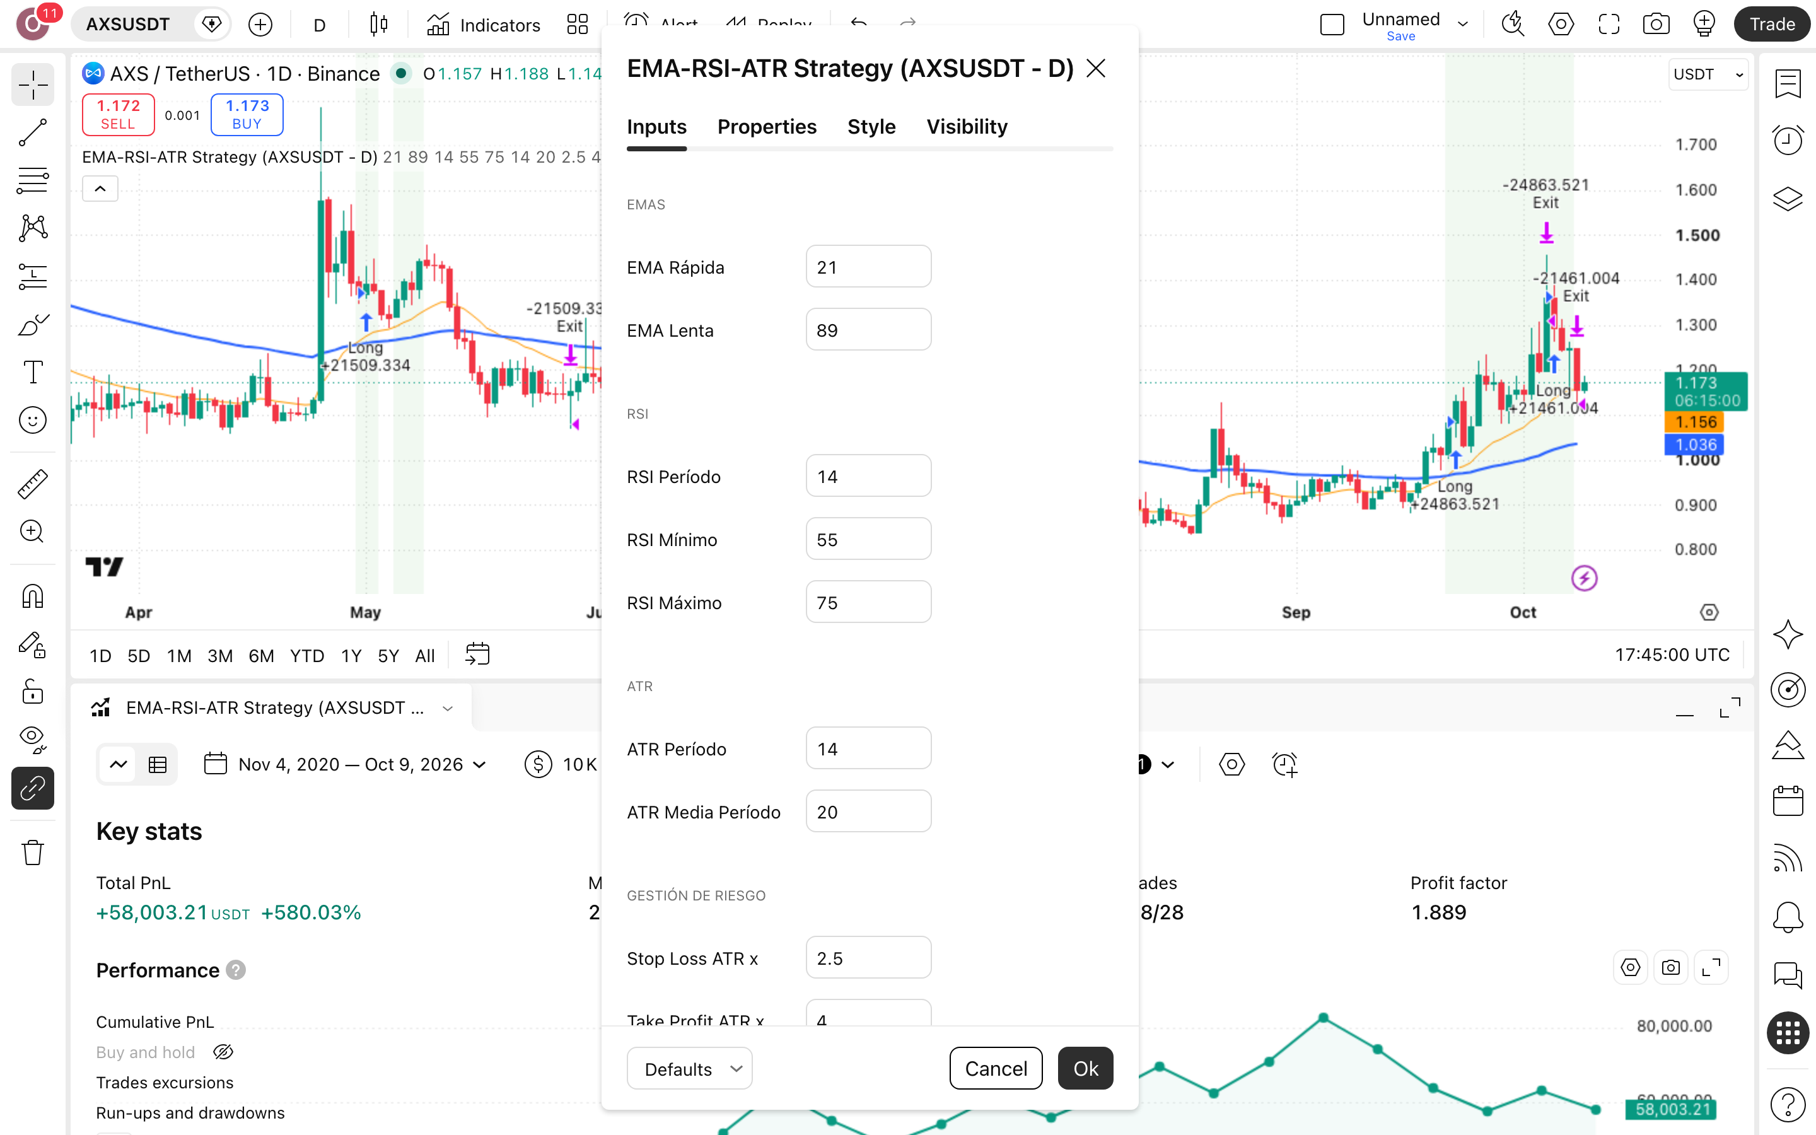Screen dimensions: 1816x1135
Task: Edit the RSI Mínimo value field
Action: [868, 539]
